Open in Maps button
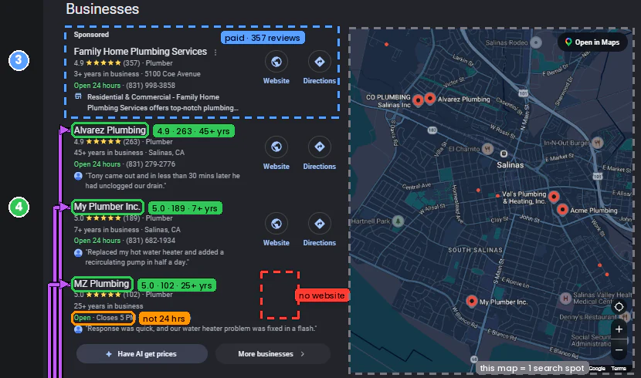Screen dimensions: 641x378 pyautogui.click(x=592, y=42)
